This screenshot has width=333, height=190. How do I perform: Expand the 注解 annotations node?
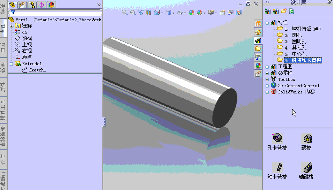coord(12,26)
